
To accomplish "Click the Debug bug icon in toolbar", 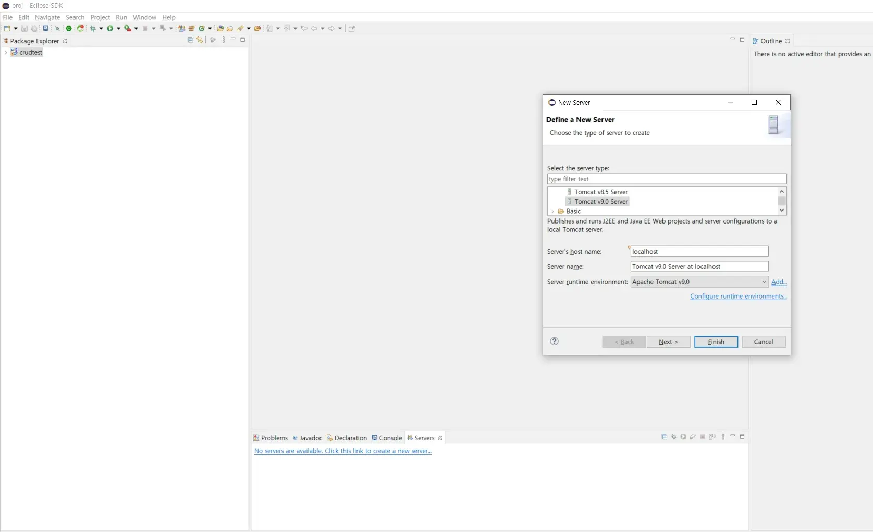I will click(93, 28).
